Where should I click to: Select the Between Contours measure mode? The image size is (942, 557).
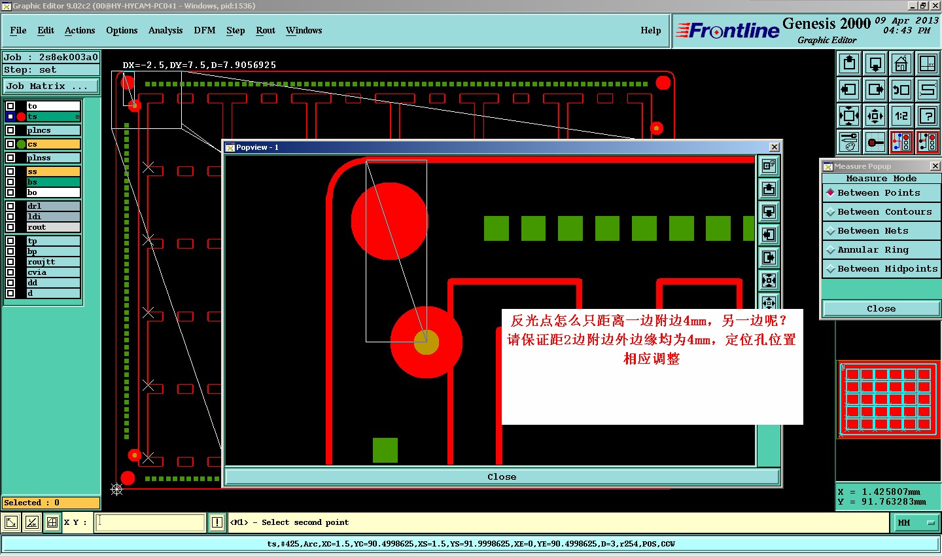[881, 211]
